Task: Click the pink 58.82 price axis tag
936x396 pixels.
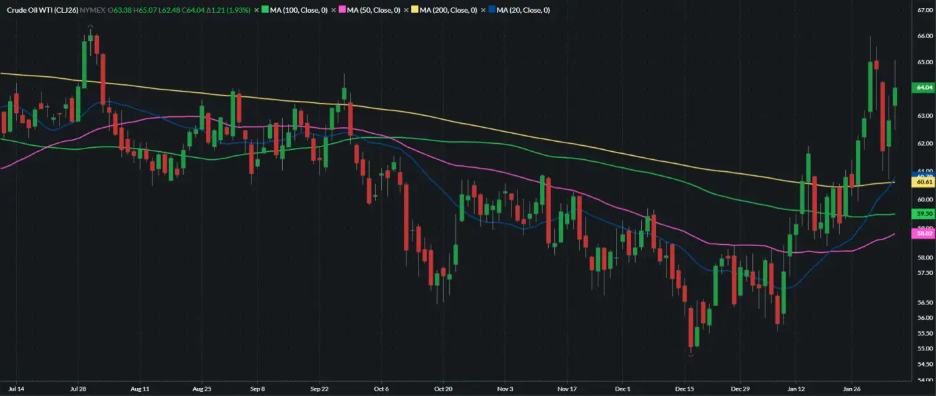Action: point(925,233)
